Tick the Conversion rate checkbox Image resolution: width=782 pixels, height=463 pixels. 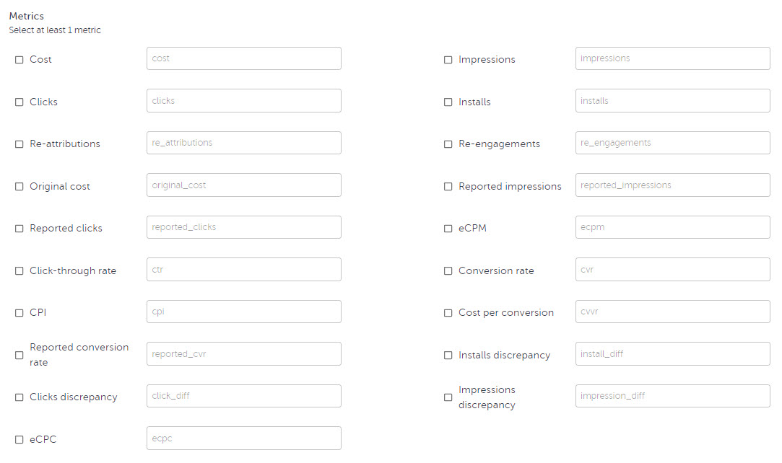(x=448, y=271)
